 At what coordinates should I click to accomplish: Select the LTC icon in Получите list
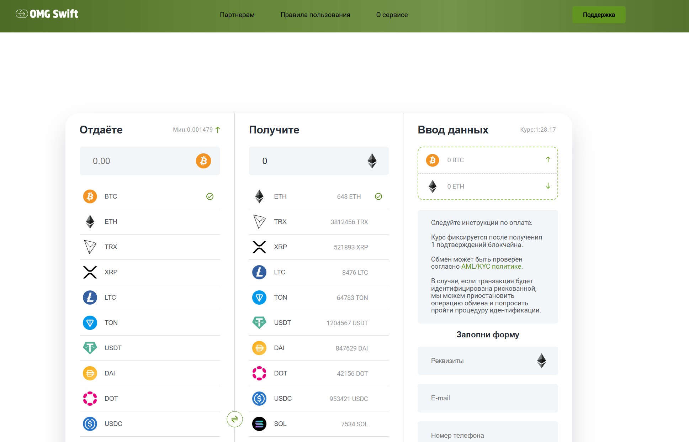[x=259, y=272]
